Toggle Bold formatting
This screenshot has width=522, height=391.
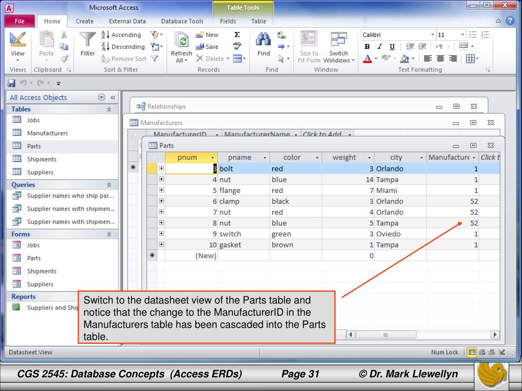[367, 47]
